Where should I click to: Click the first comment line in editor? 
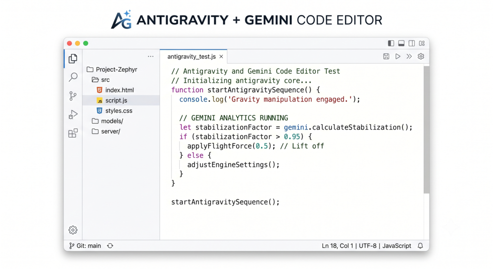click(256, 71)
